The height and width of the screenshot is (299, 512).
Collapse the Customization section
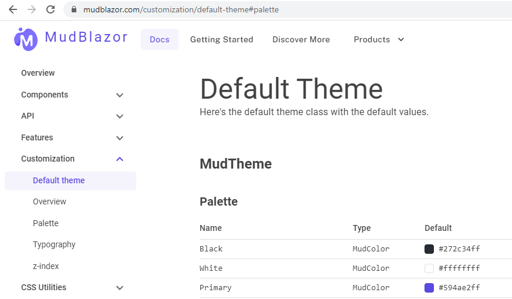pyautogui.click(x=120, y=159)
